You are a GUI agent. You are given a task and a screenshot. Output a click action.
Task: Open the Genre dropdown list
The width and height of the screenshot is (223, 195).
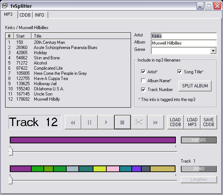coord(213,51)
